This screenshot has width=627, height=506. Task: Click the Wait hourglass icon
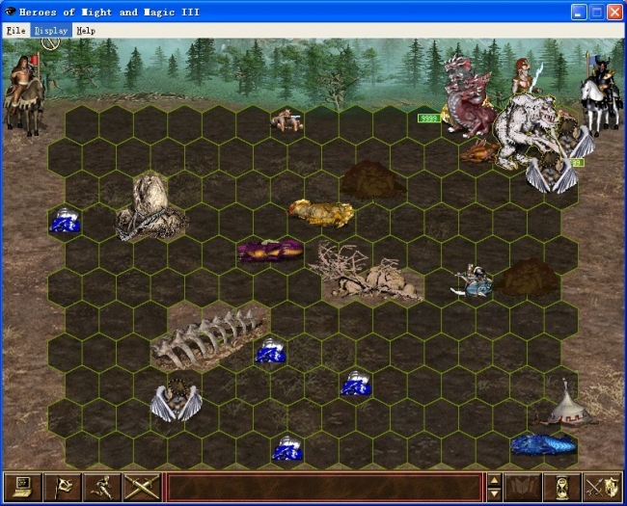click(561, 487)
